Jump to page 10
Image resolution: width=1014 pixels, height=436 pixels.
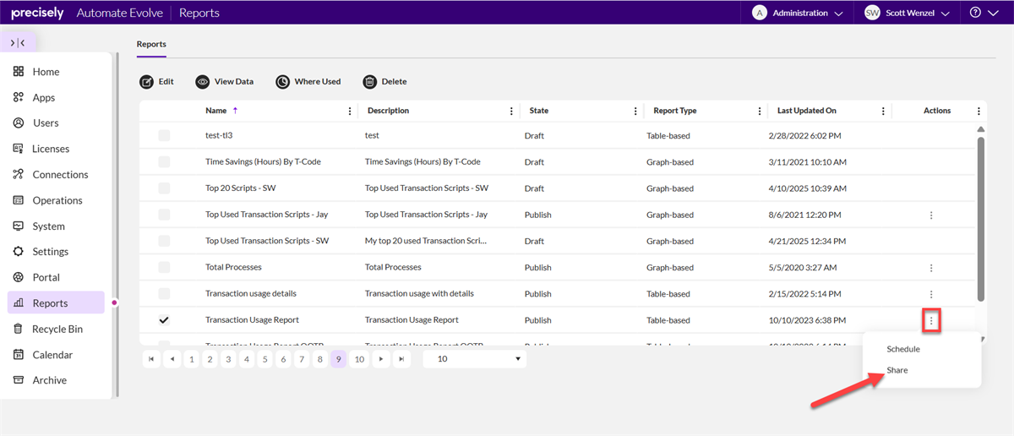[359, 359]
